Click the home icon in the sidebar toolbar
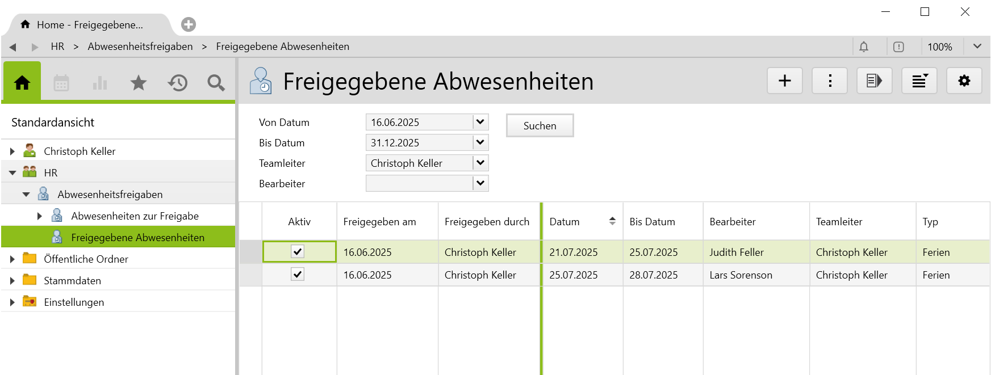 point(22,83)
